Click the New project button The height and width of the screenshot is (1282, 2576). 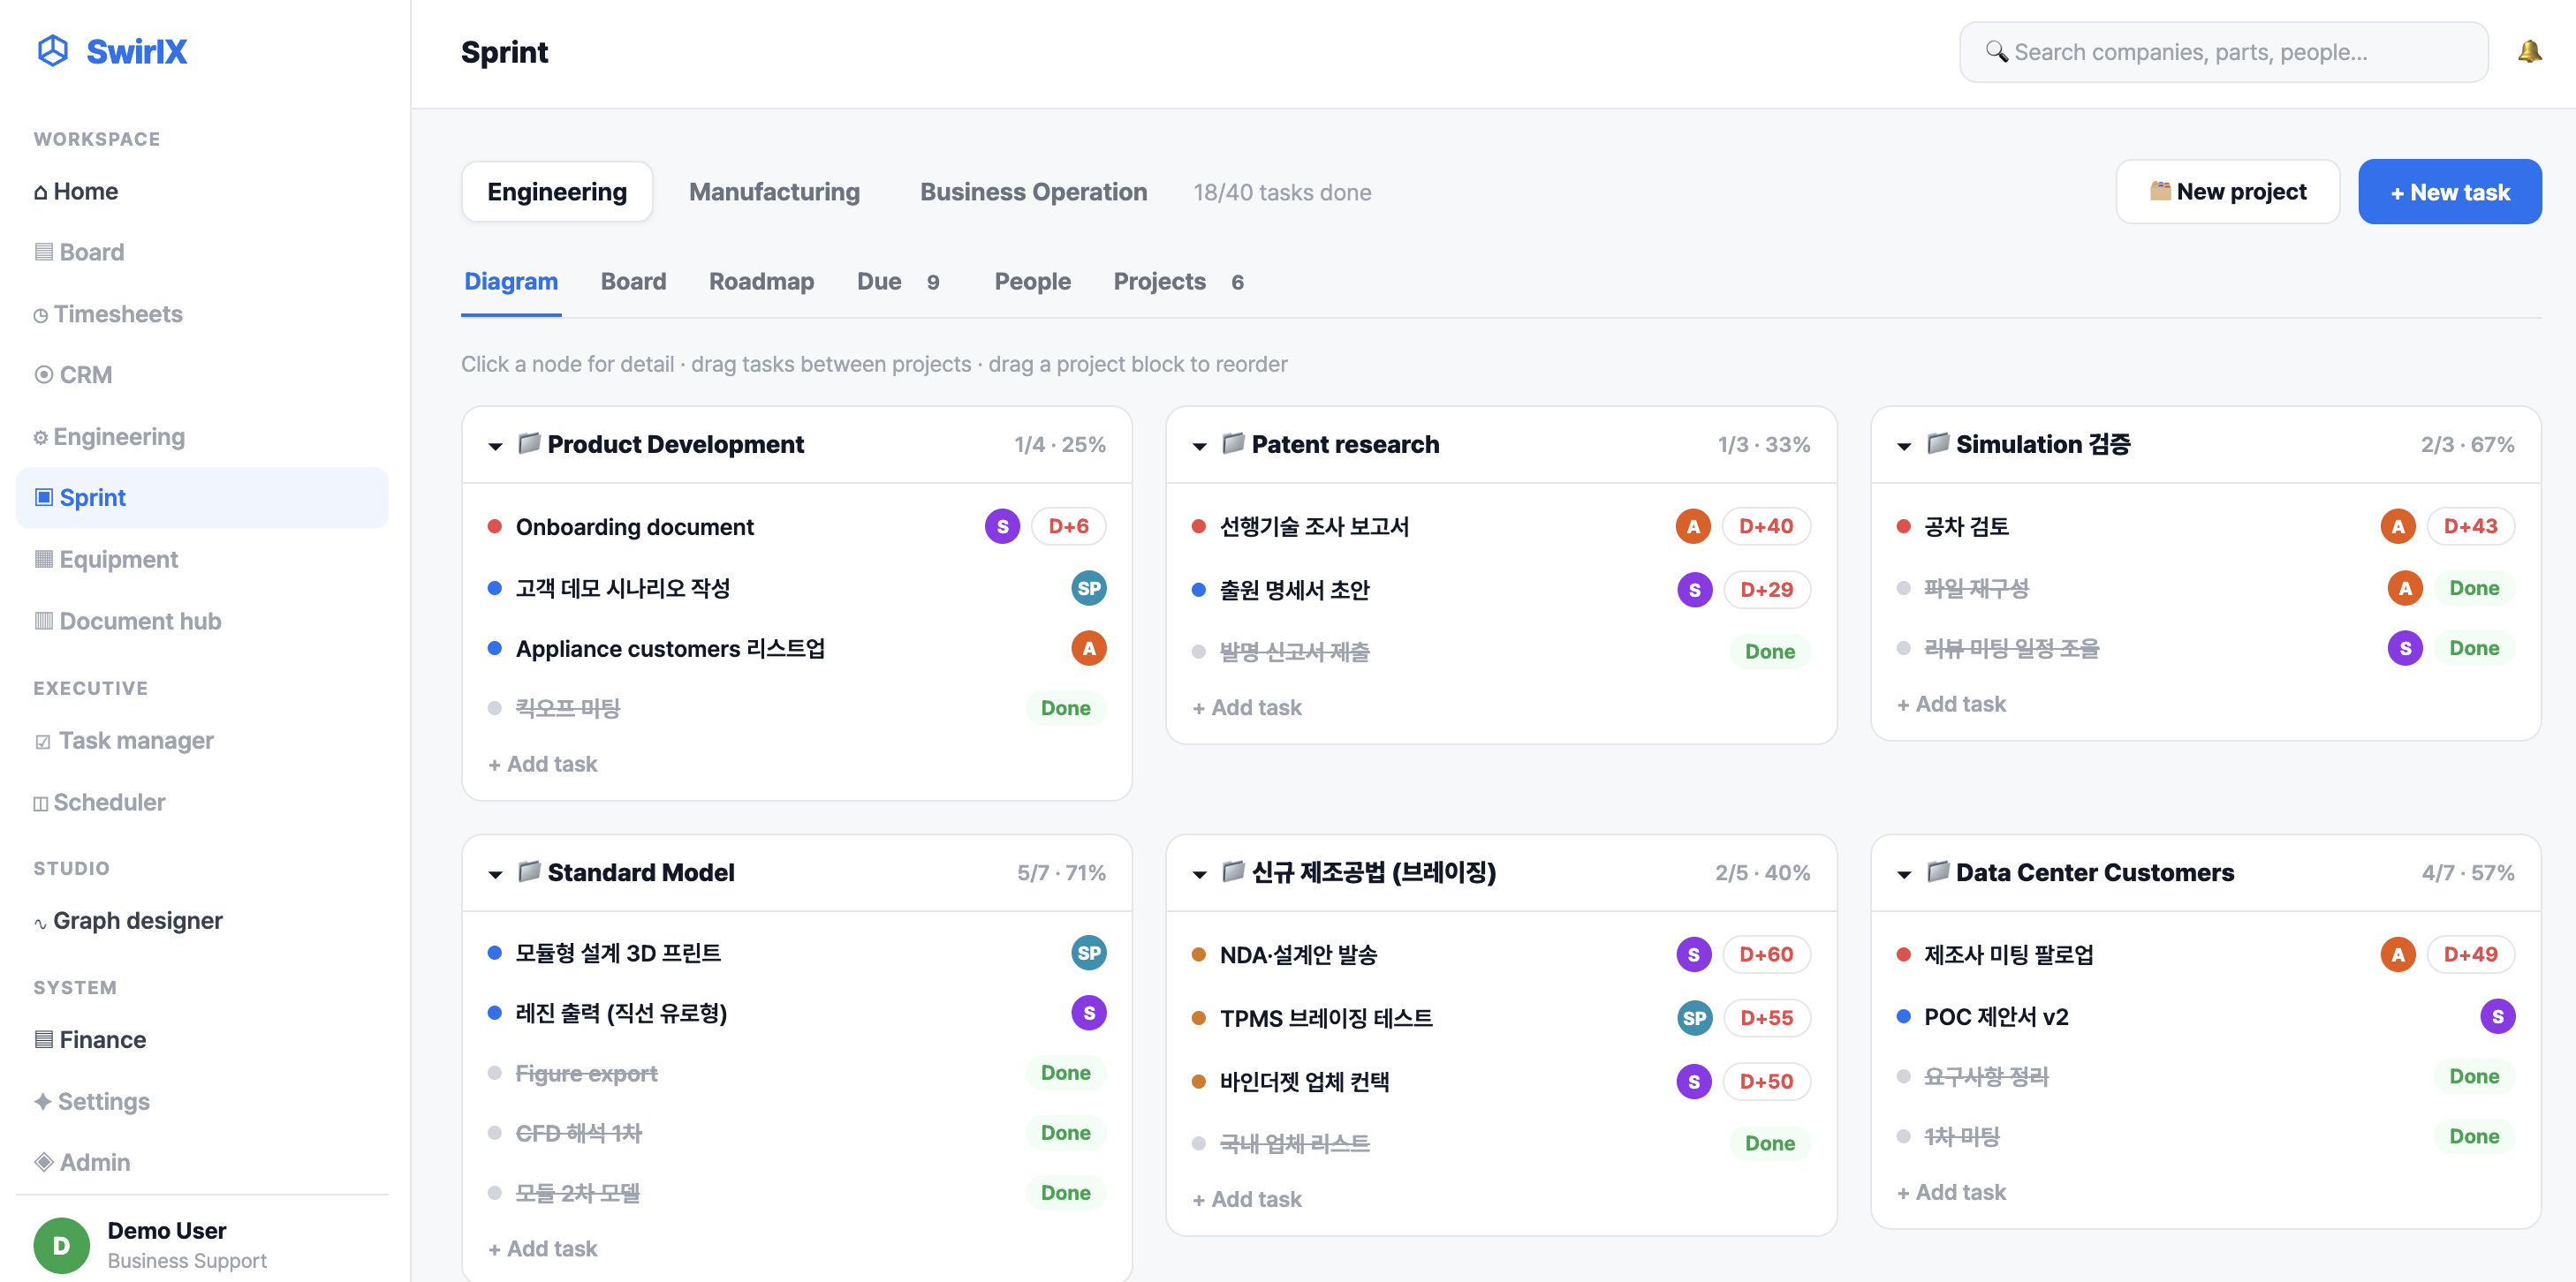(x=2227, y=192)
